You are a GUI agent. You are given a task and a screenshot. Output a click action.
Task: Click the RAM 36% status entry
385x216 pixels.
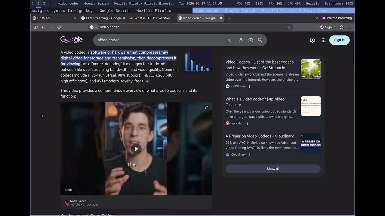tap(275, 4)
